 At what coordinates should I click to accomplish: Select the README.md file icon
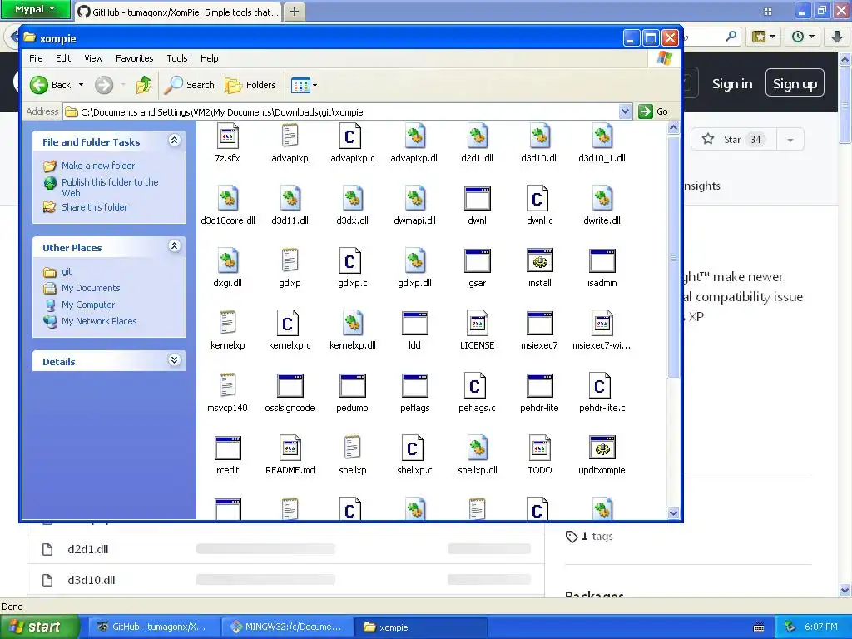coord(290,448)
